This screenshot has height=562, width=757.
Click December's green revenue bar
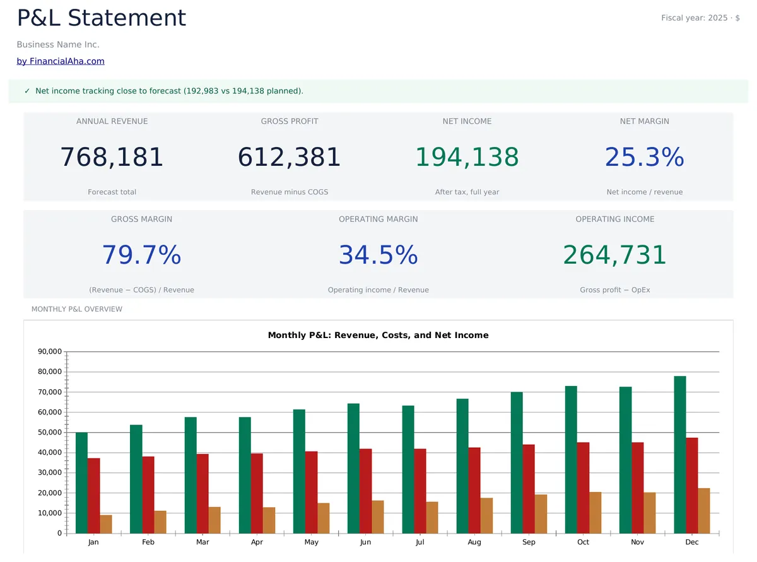coord(681,454)
